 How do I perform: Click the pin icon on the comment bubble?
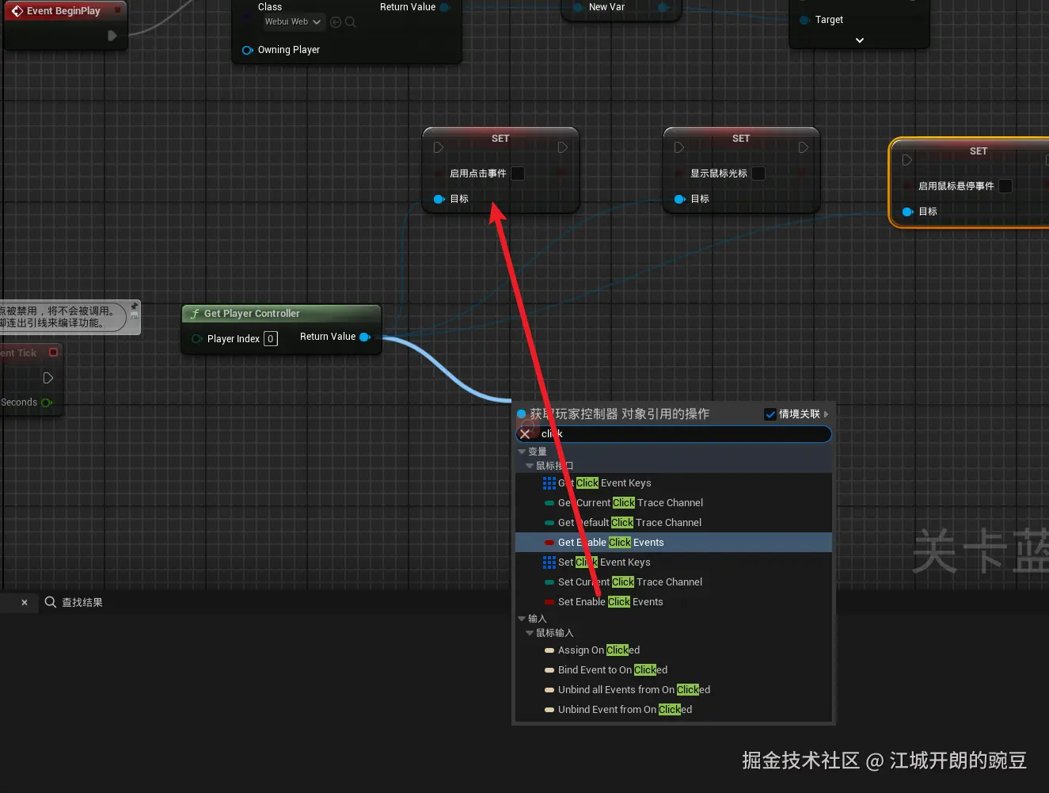134,307
